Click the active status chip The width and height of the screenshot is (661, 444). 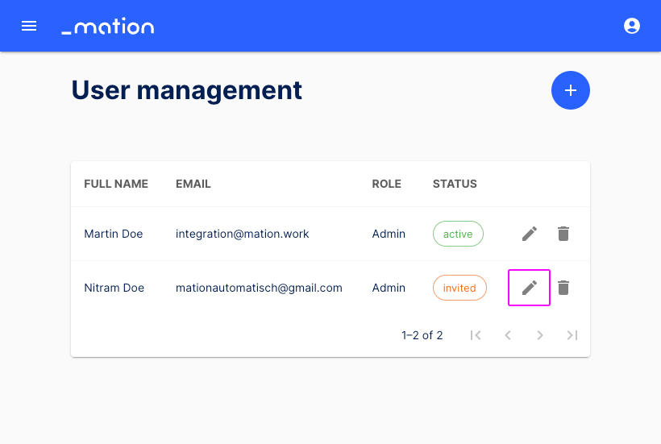tap(458, 234)
